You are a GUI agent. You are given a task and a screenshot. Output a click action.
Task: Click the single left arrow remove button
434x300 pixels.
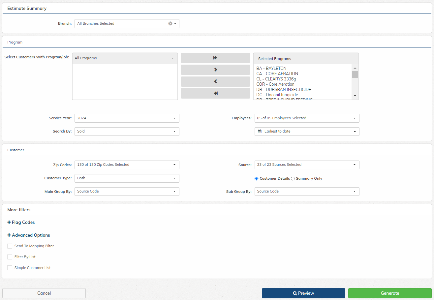(215, 81)
